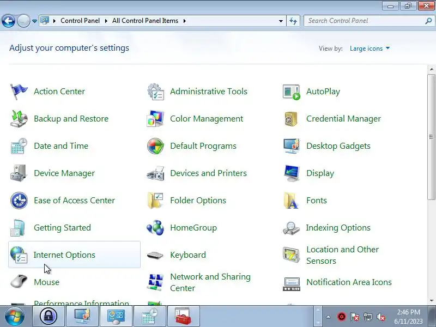Open the Desktop Gadgets link
The width and height of the screenshot is (436, 327).
338,146
